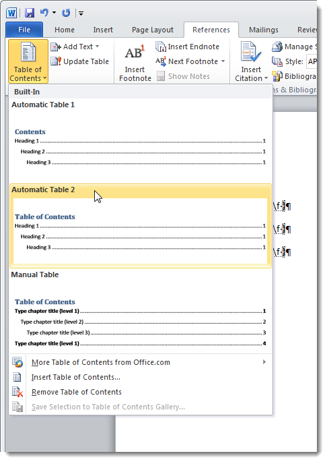This screenshot has height=462, width=327.
Task: Expand the Insert Citation dropdown arrow
Action: click(266, 78)
